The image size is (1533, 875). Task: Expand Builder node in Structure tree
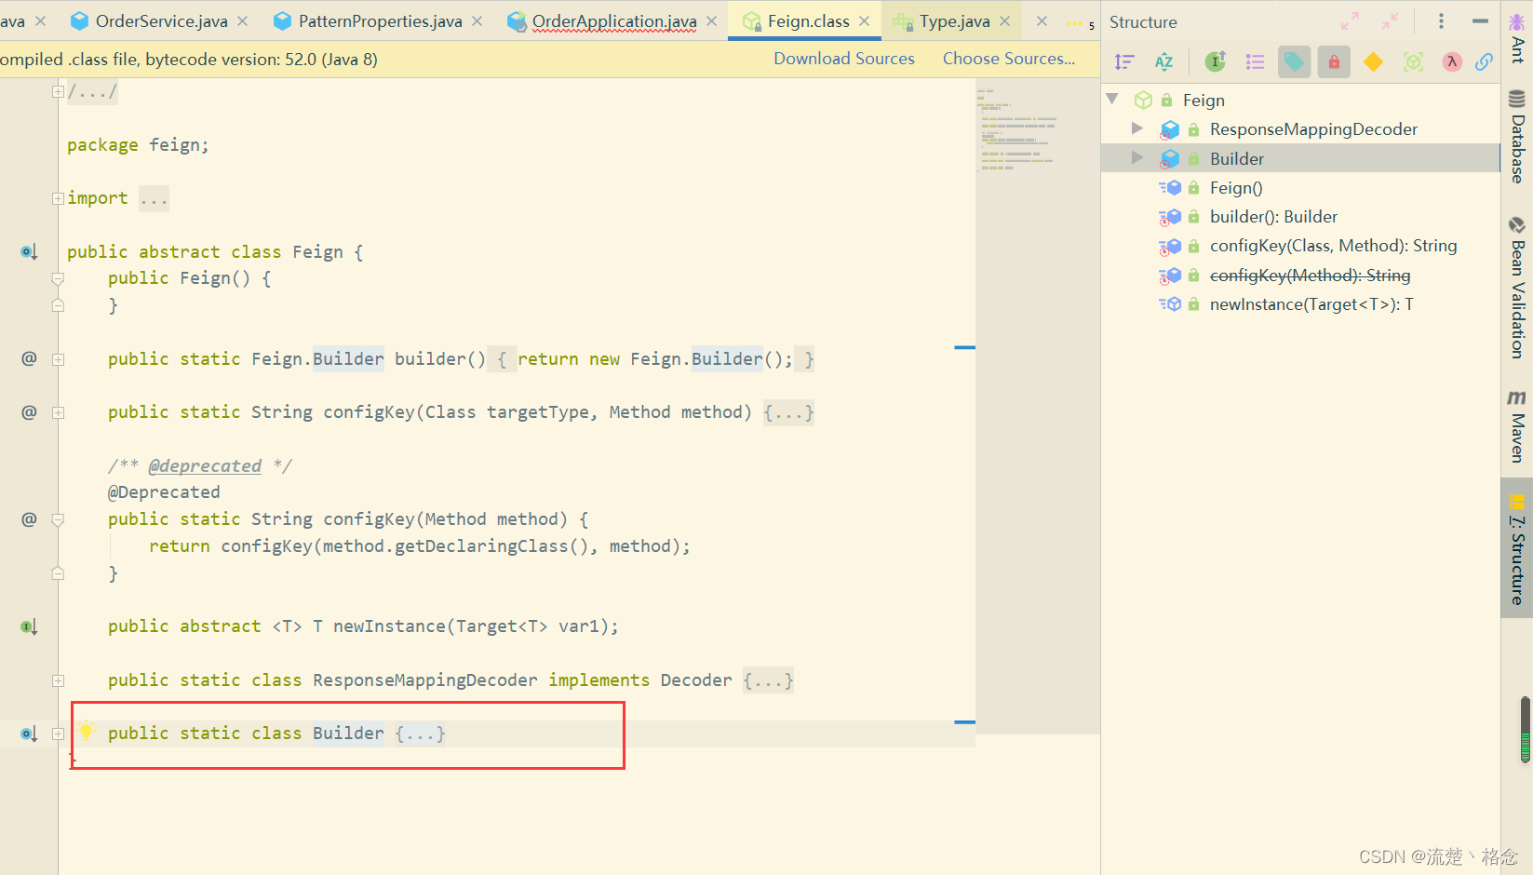tap(1136, 157)
